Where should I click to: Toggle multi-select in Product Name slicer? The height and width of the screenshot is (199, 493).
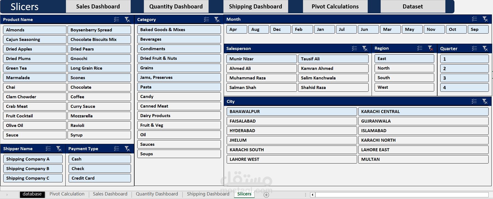(116, 19)
